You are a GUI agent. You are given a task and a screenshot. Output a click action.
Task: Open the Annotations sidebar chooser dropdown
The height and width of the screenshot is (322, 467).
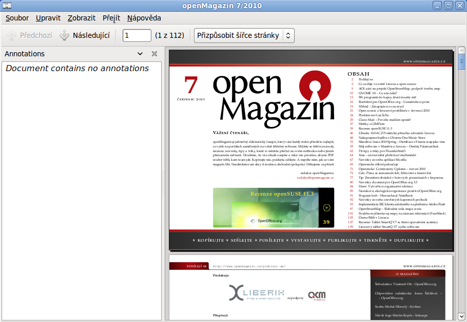click(x=140, y=54)
